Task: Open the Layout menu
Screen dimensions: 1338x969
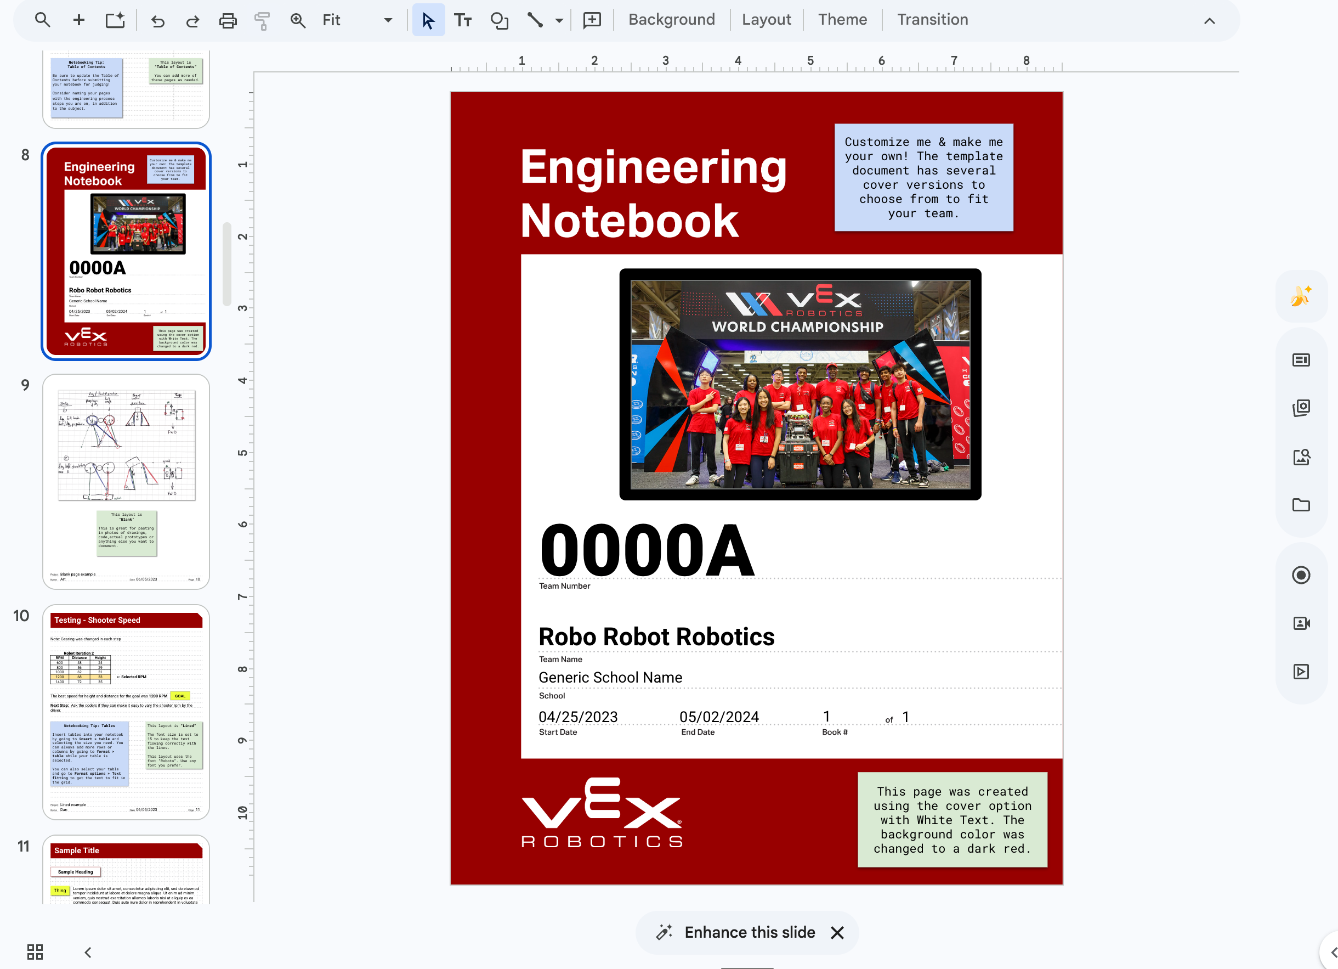Action: 766,19
